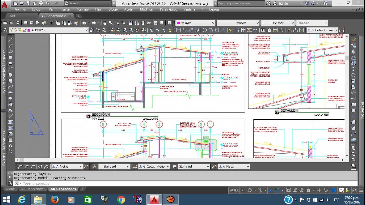Expand the Object Snap options arrow in the status bar

[282, 190]
